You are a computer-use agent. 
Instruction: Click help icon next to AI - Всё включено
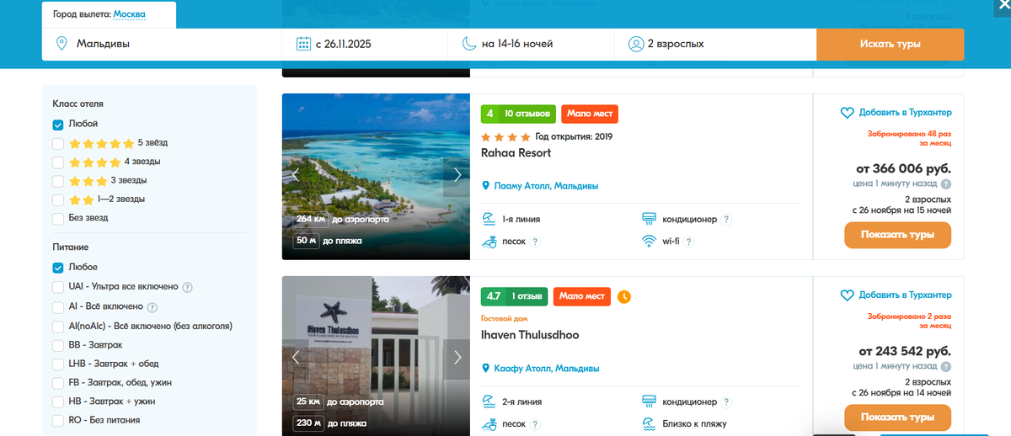click(152, 307)
